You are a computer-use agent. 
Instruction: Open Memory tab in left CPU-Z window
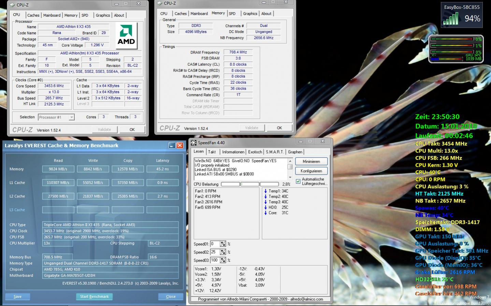point(71,15)
